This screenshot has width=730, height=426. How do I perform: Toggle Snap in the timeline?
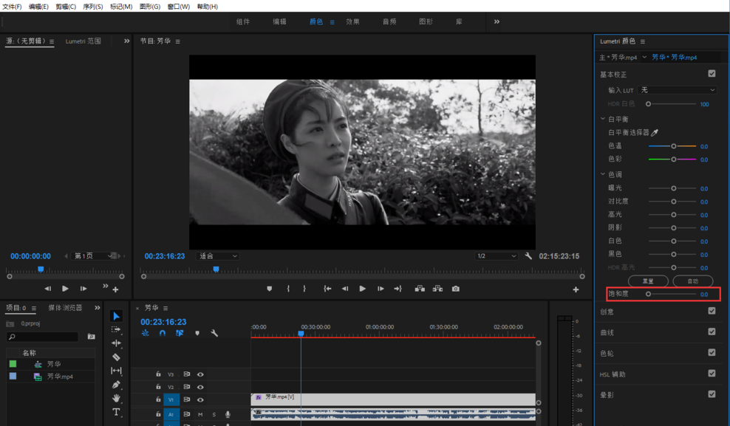click(163, 333)
